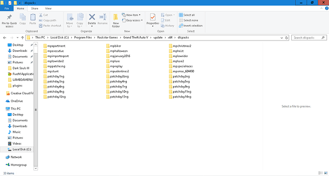Viewport: 329px width, 176px height.
Task: Switch to large icons view
Action: 326,173
